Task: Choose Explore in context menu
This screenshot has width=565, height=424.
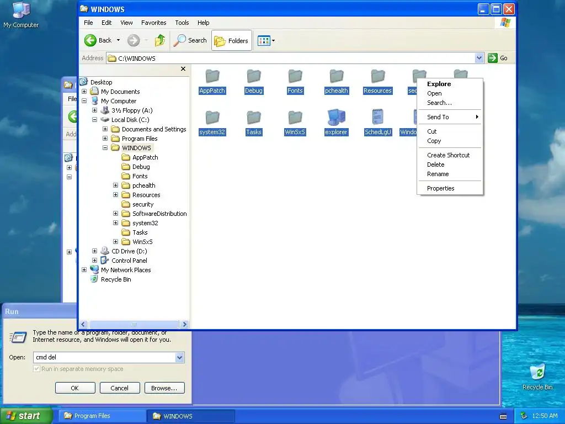Action: click(450, 84)
